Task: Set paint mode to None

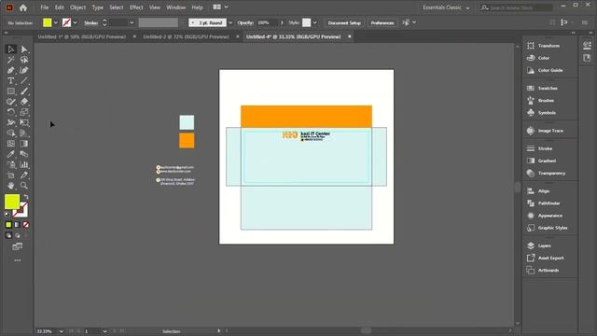Action: (25, 225)
